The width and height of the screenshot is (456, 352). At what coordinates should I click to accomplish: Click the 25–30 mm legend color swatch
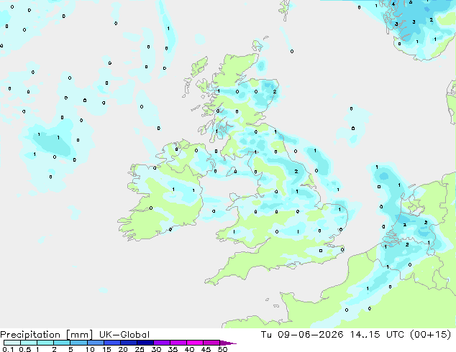[x=145, y=343]
